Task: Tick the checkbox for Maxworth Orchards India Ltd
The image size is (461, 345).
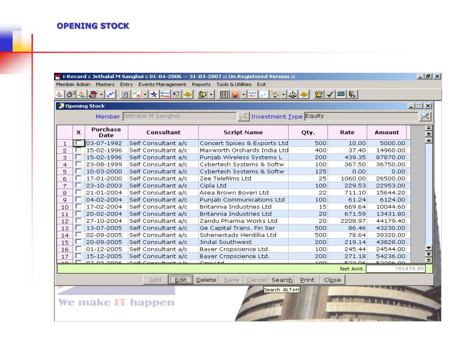Action: click(78, 150)
